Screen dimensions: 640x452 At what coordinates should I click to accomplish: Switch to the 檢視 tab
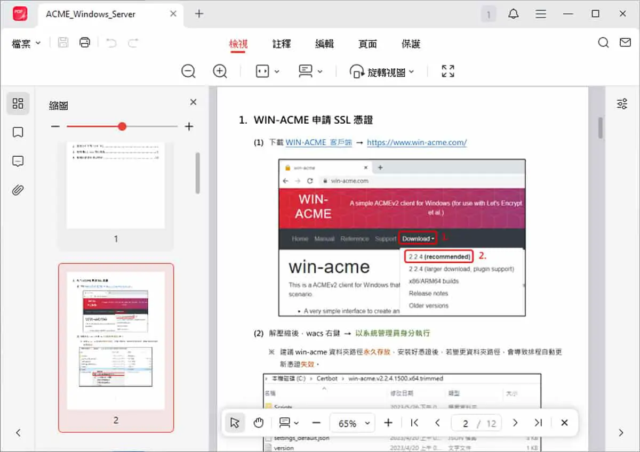click(x=238, y=44)
